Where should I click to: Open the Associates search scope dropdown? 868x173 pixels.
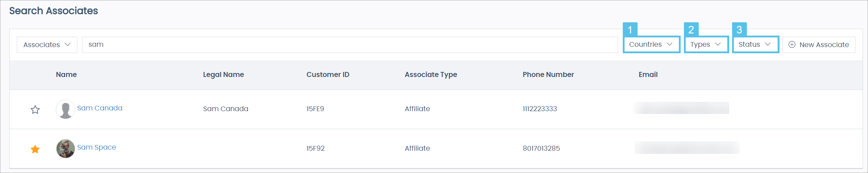47,45
